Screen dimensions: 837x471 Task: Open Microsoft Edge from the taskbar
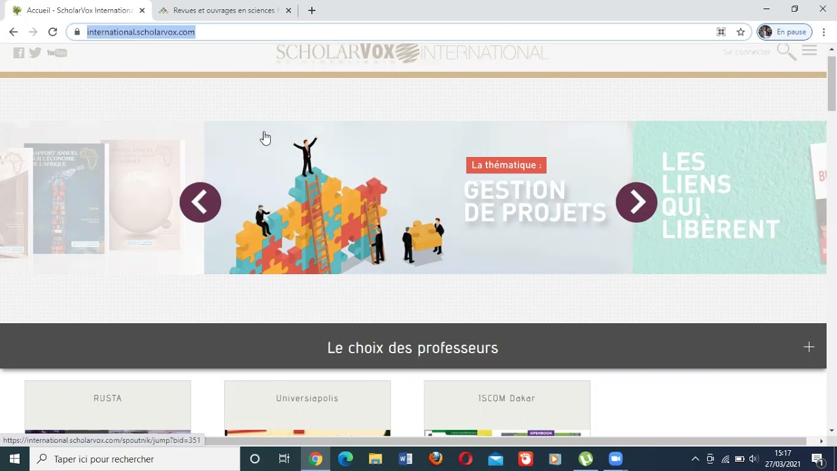[x=345, y=459]
